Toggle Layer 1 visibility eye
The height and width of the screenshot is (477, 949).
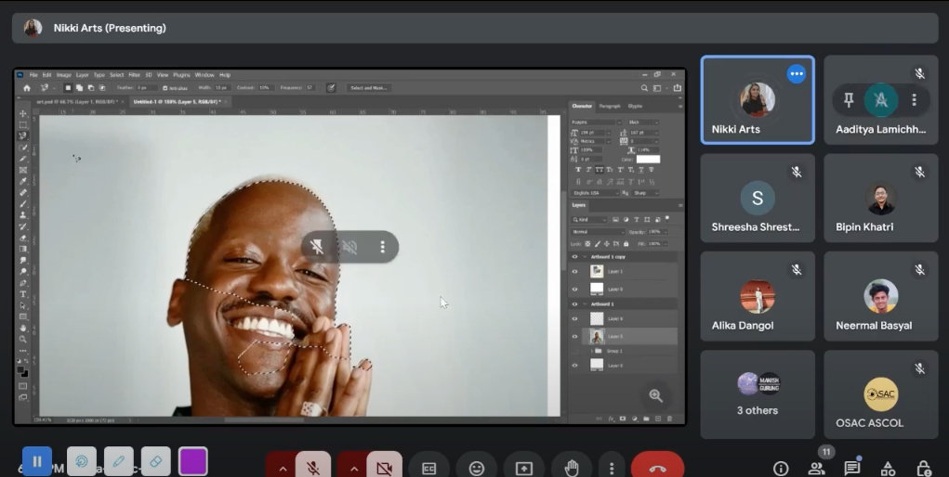pos(575,272)
